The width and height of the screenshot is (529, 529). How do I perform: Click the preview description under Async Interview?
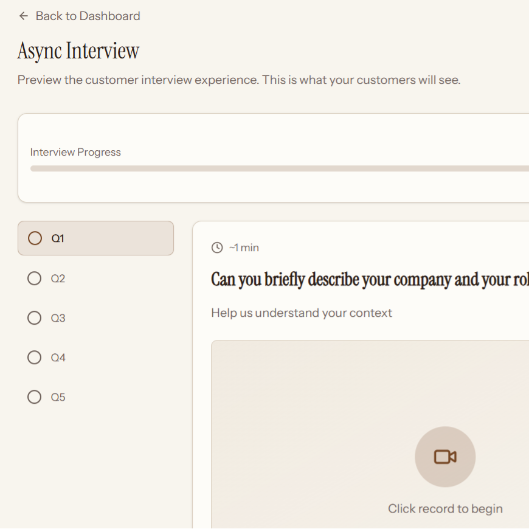(239, 80)
